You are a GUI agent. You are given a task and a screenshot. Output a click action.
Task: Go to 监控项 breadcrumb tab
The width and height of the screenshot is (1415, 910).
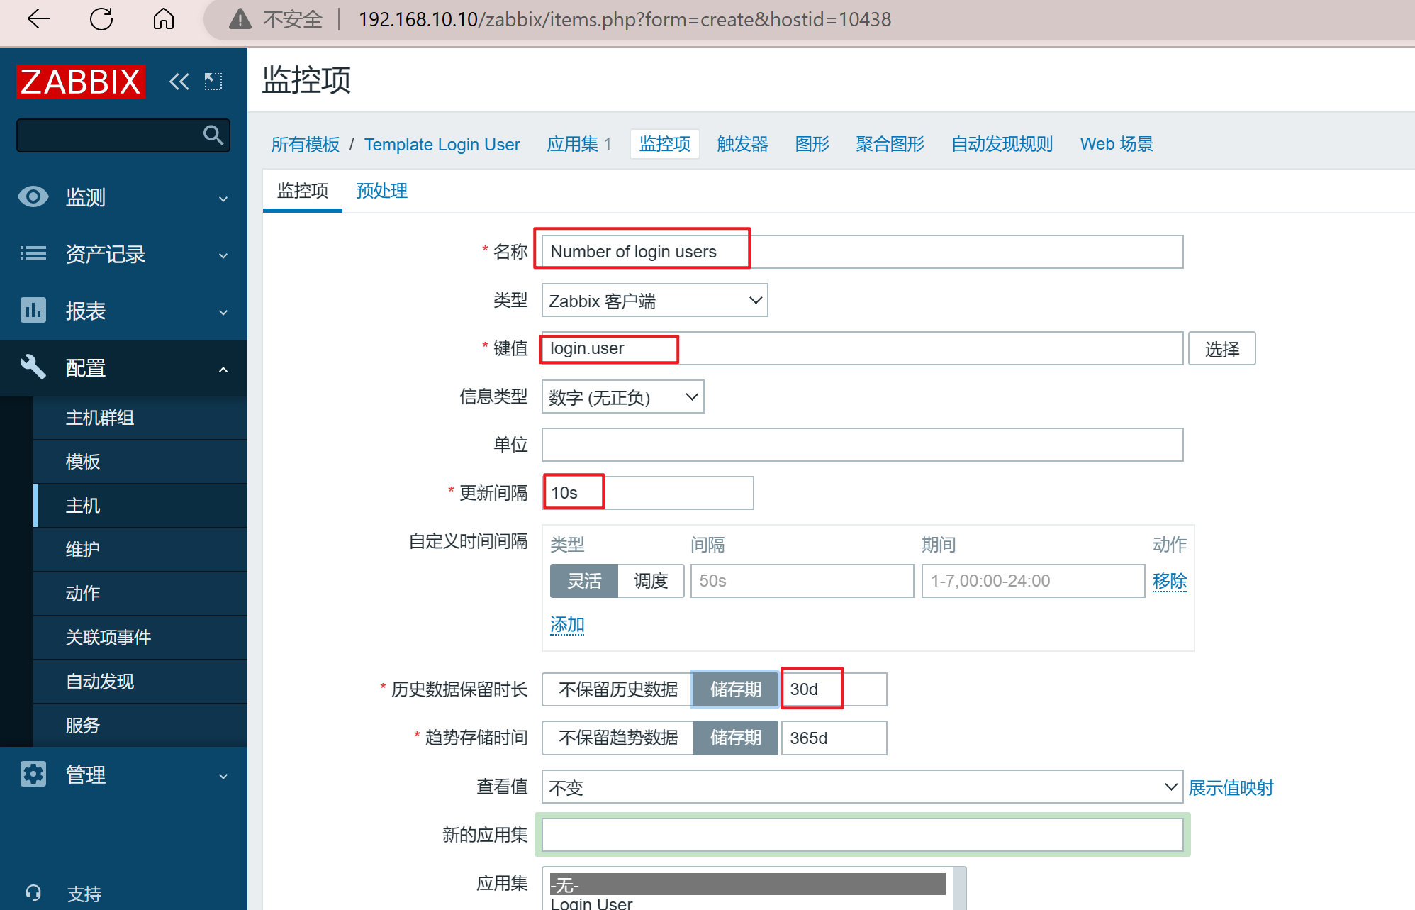click(665, 144)
